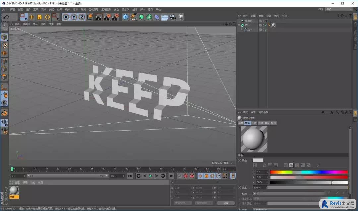The width and height of the screenshot is (358, 211).
Task: Toggle X axis lock
Action: tap(66, 17)
